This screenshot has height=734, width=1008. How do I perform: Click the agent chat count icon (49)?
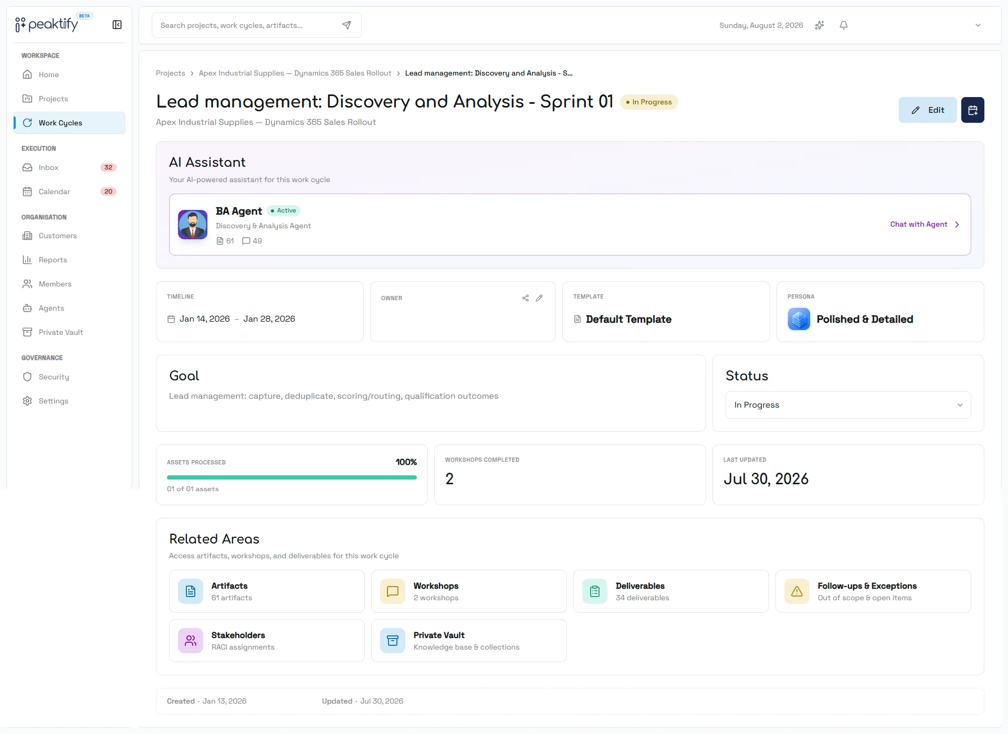point(246,241)
